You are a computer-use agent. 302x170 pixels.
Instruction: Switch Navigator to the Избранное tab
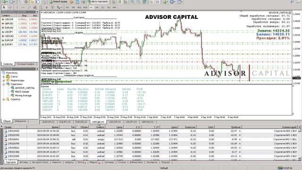coord(20,121)
